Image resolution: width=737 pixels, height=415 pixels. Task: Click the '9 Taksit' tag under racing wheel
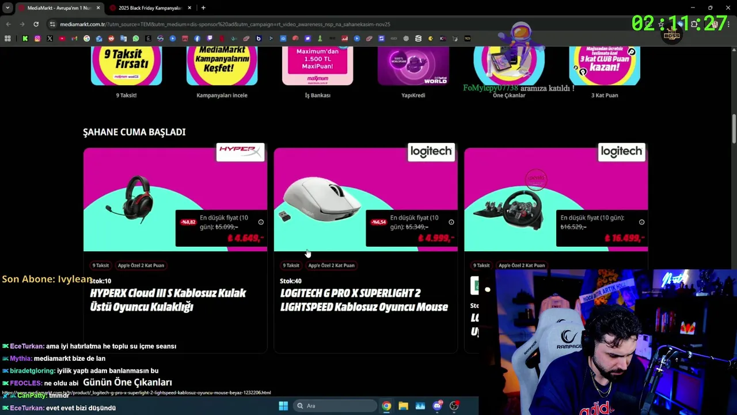point(481,265)
